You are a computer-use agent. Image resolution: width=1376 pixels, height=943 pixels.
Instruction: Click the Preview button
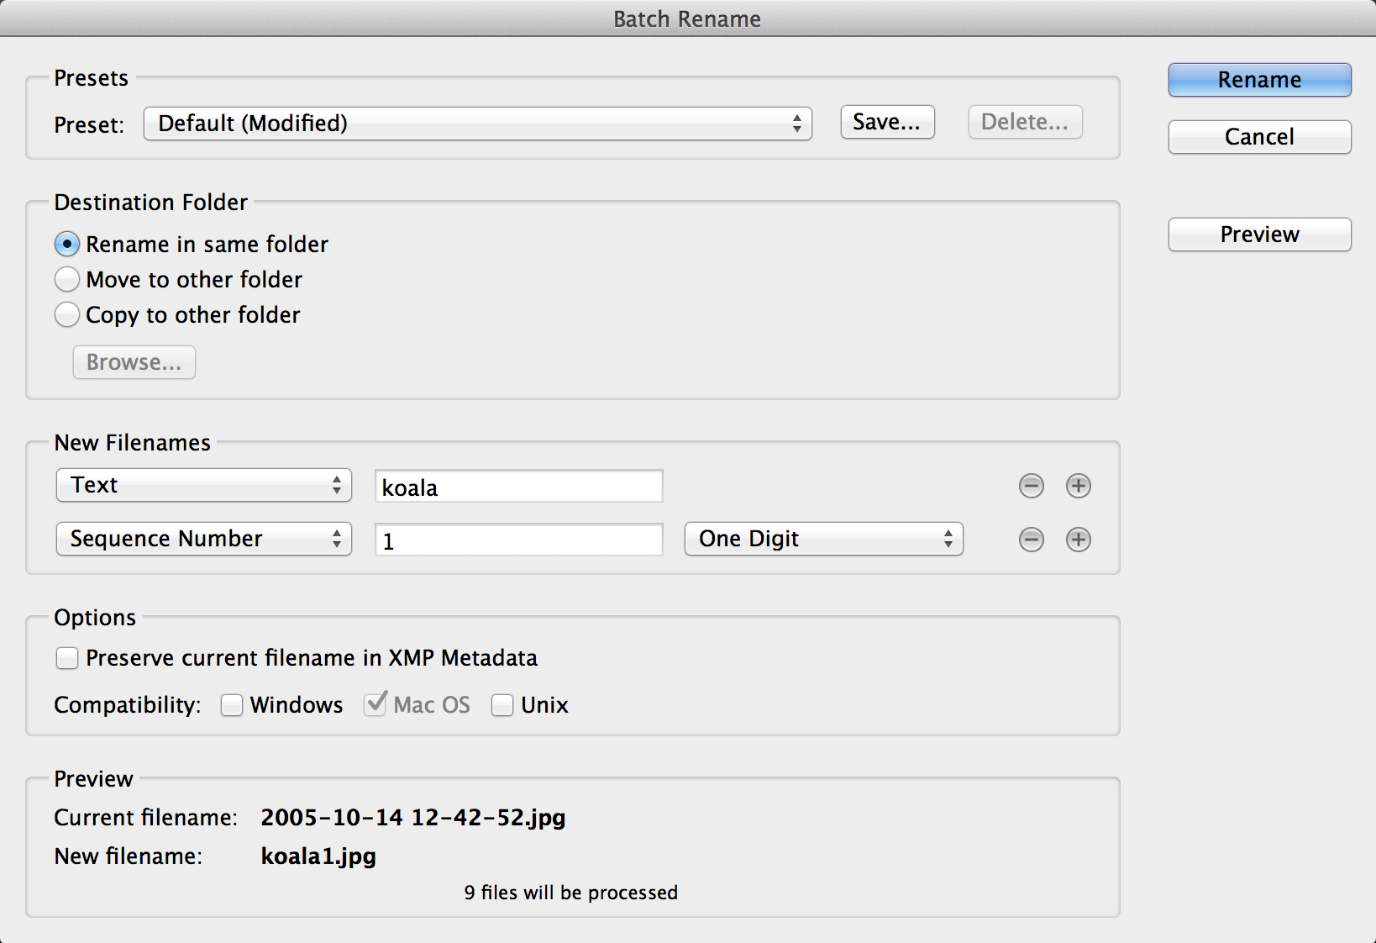point(1259,234)
